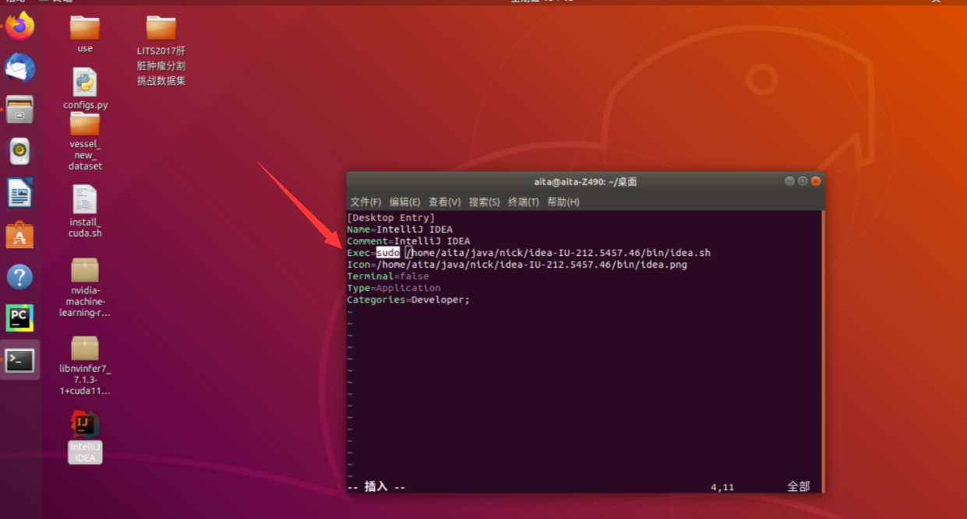This screenshot has height=519, width=967.
Task: Open a new Terminal from the dock
Action: [x=19, y=359]
